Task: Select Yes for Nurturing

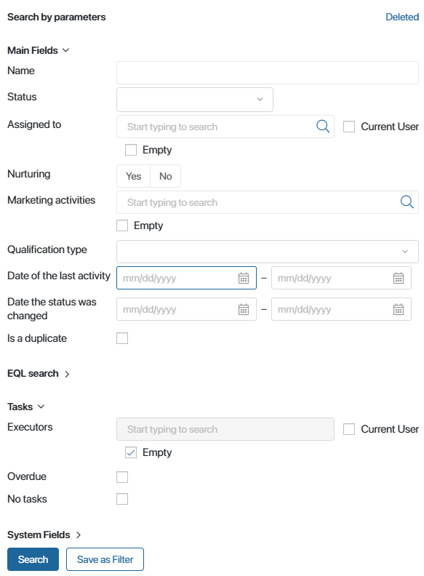Action: pos(133,176)
